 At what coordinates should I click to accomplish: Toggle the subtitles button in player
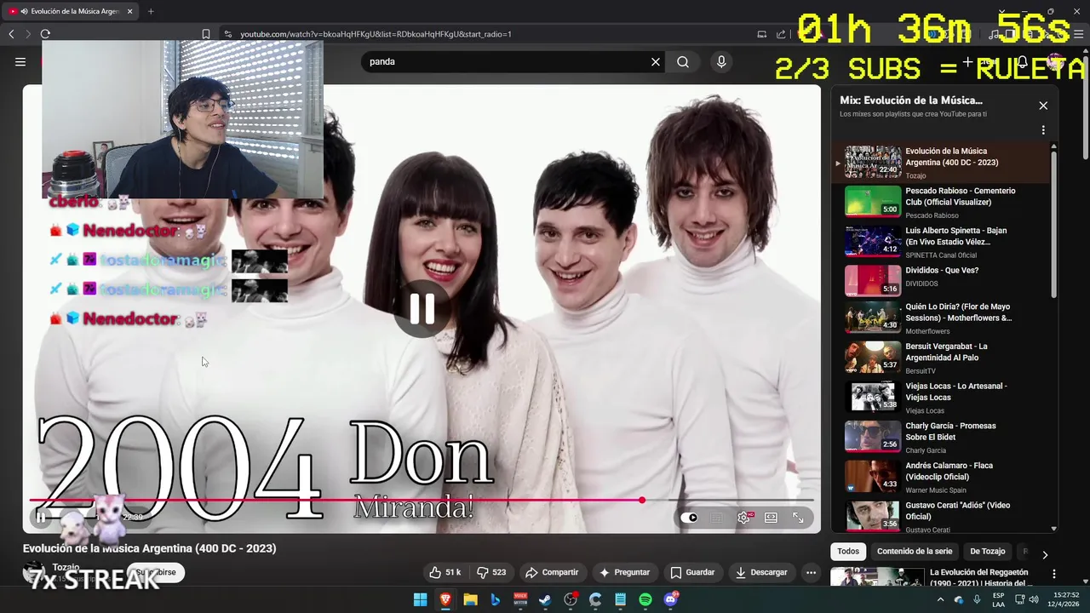(716, 518)
